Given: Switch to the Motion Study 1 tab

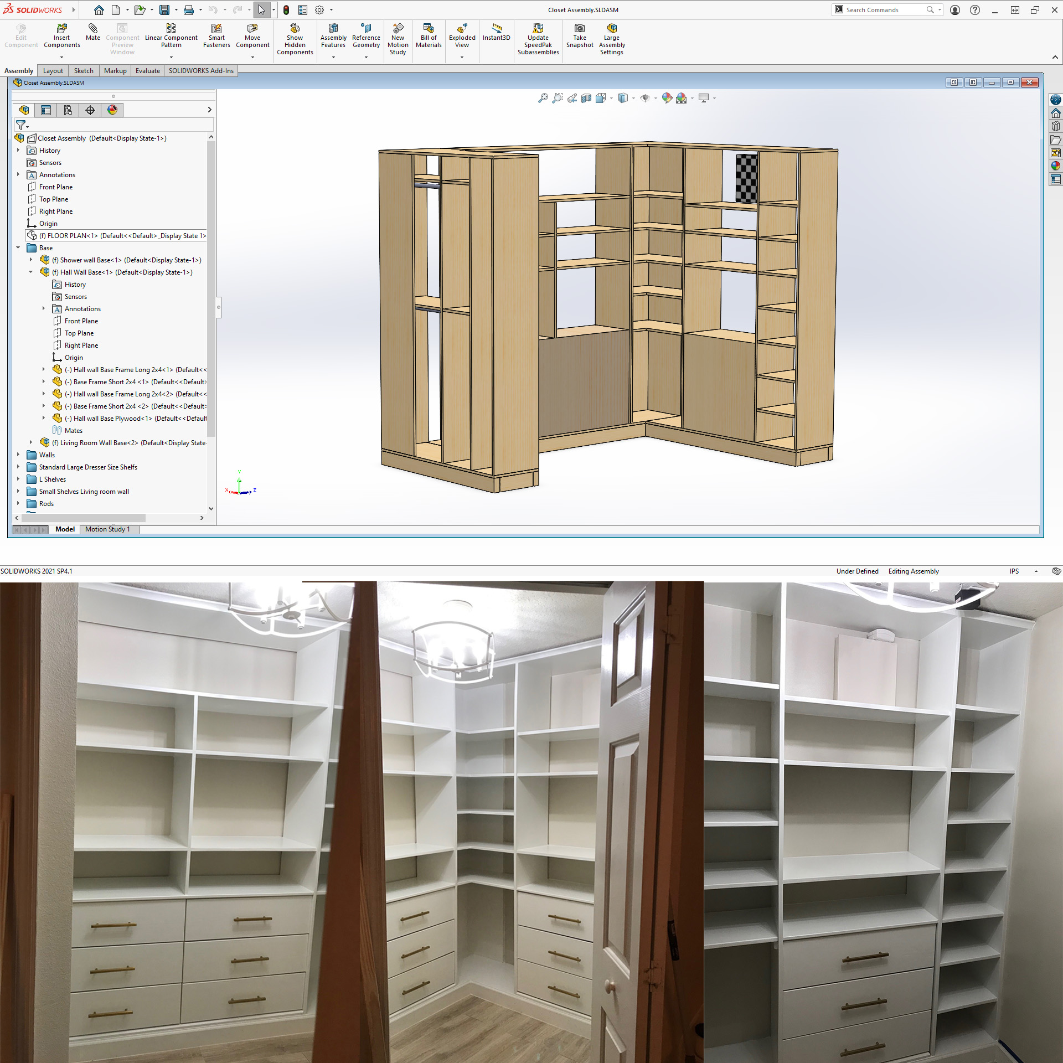Looking at the screenshot, I should pyautogui.click(x=108, y=529).
